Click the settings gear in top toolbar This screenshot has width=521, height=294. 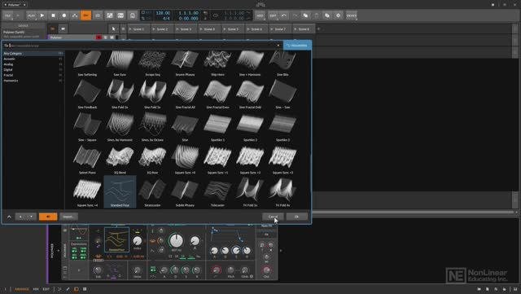(x=339, y=15)
